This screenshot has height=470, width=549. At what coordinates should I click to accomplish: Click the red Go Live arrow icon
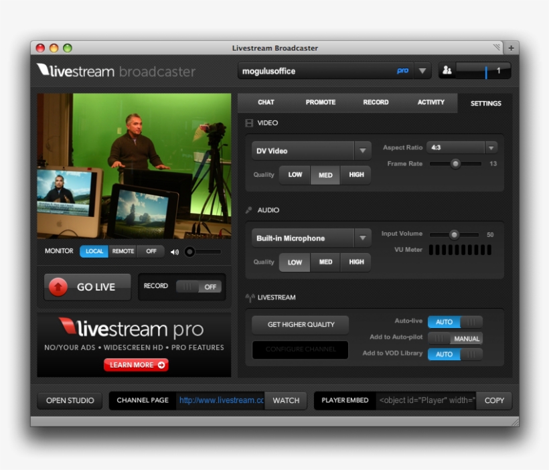point(58,287)
